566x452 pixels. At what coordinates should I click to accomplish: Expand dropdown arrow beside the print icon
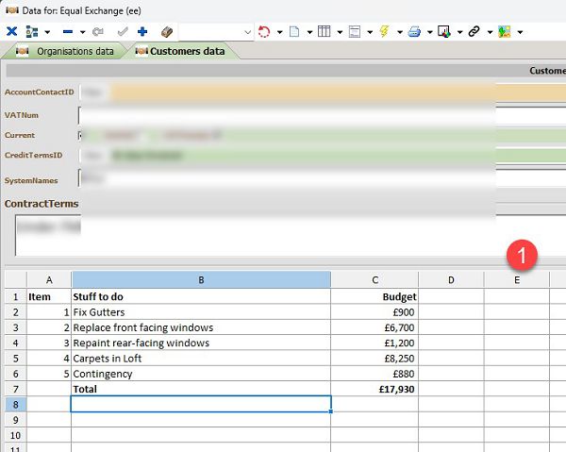coord(429,32)
